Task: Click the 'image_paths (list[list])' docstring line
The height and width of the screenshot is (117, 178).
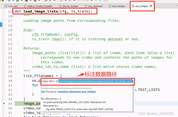Action: pos(103,53)
